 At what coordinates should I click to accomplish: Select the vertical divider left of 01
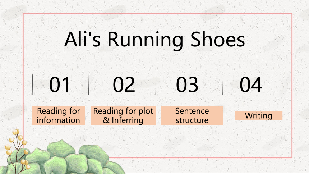point(32,84)
